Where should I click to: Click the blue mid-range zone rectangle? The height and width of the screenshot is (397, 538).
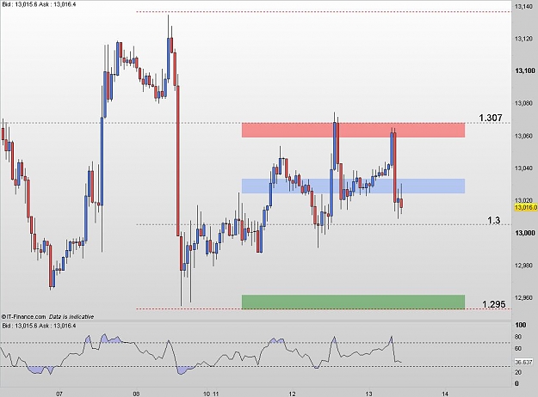click(x=353, y=186)
